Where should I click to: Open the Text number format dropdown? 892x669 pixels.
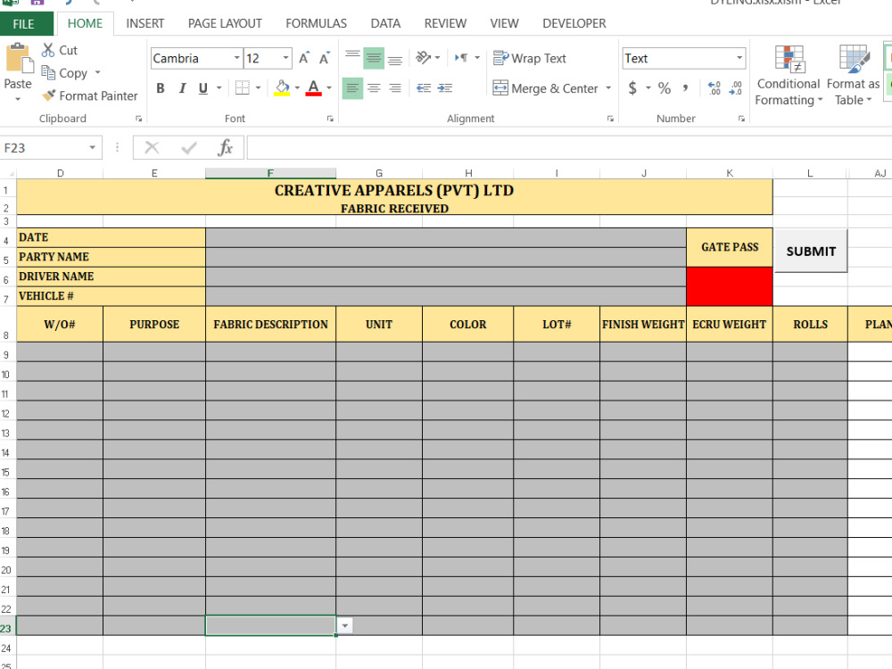tap(739, 58)
